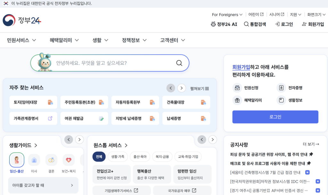Viewport: 328px width, 195px height.
Task: Open the 시니어 site link
Action: [277, 14]
